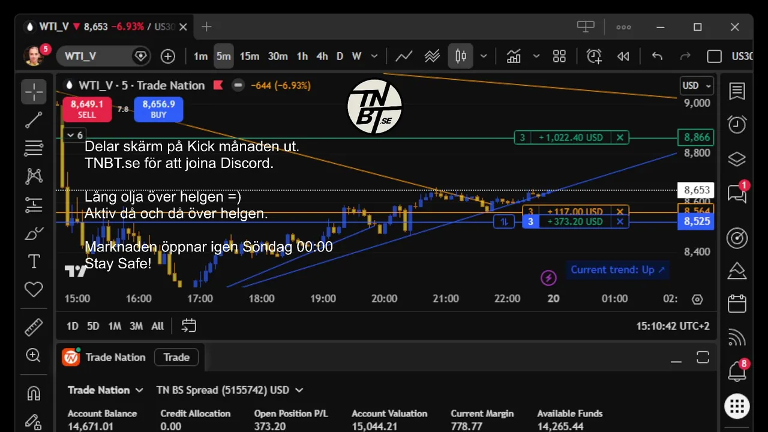Add symbol to compare with plus icon
The height and width of the screenshot is (432, 768).
[168, 56]
